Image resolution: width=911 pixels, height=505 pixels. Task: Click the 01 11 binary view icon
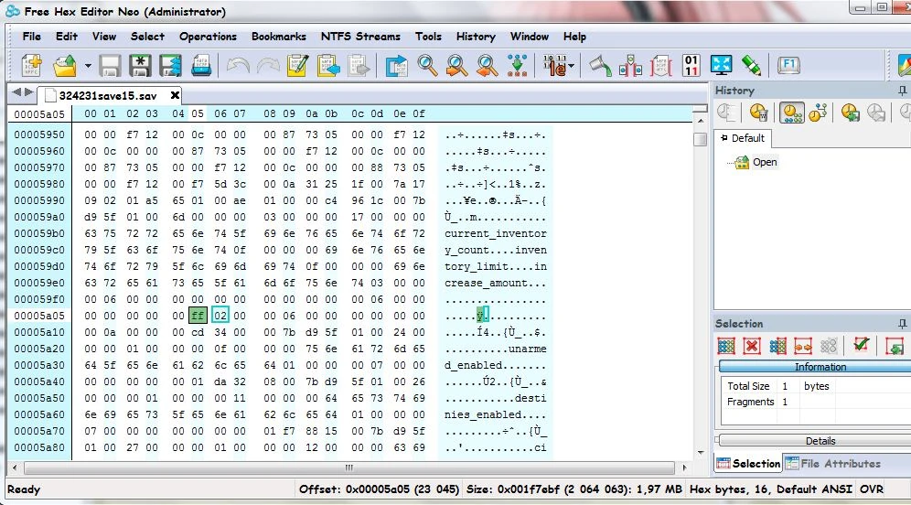tap(691, 66)
